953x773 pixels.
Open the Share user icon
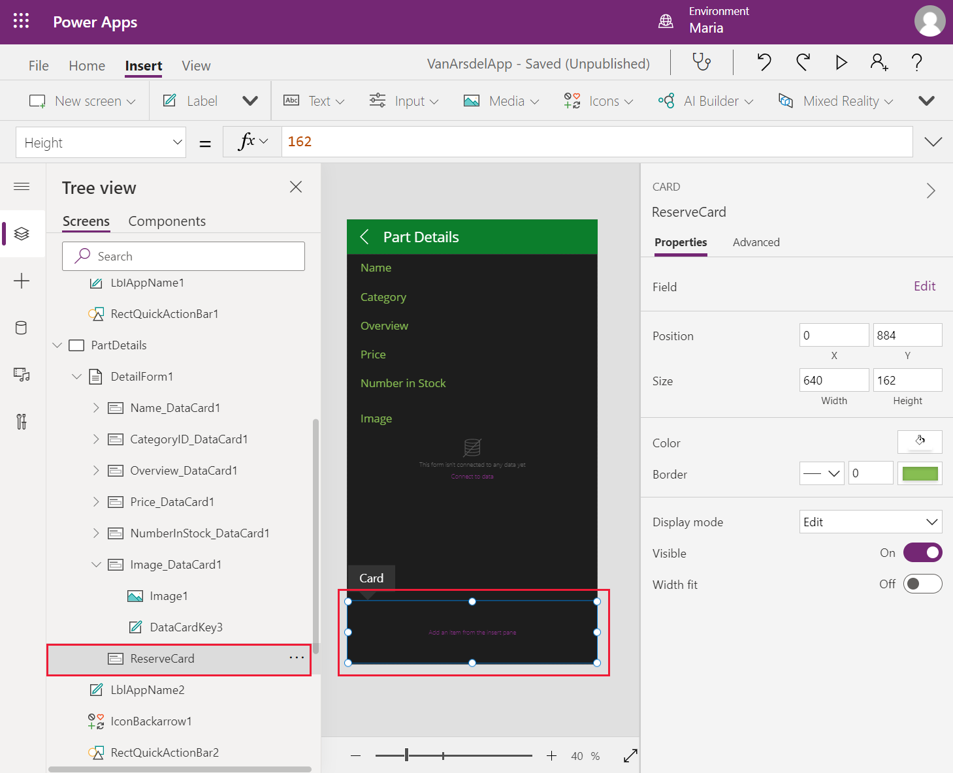click(879, 62)
